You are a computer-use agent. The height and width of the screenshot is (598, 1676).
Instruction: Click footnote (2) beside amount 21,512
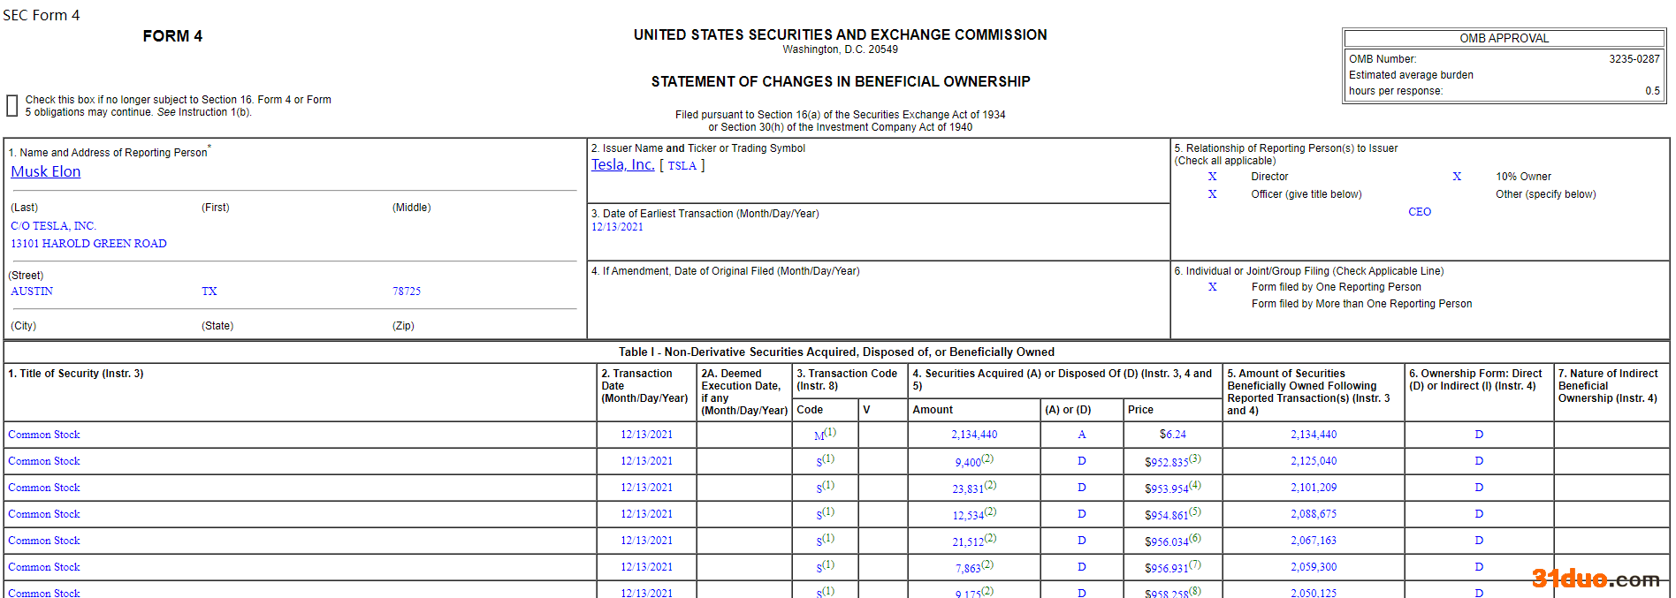tap(990, 538)
